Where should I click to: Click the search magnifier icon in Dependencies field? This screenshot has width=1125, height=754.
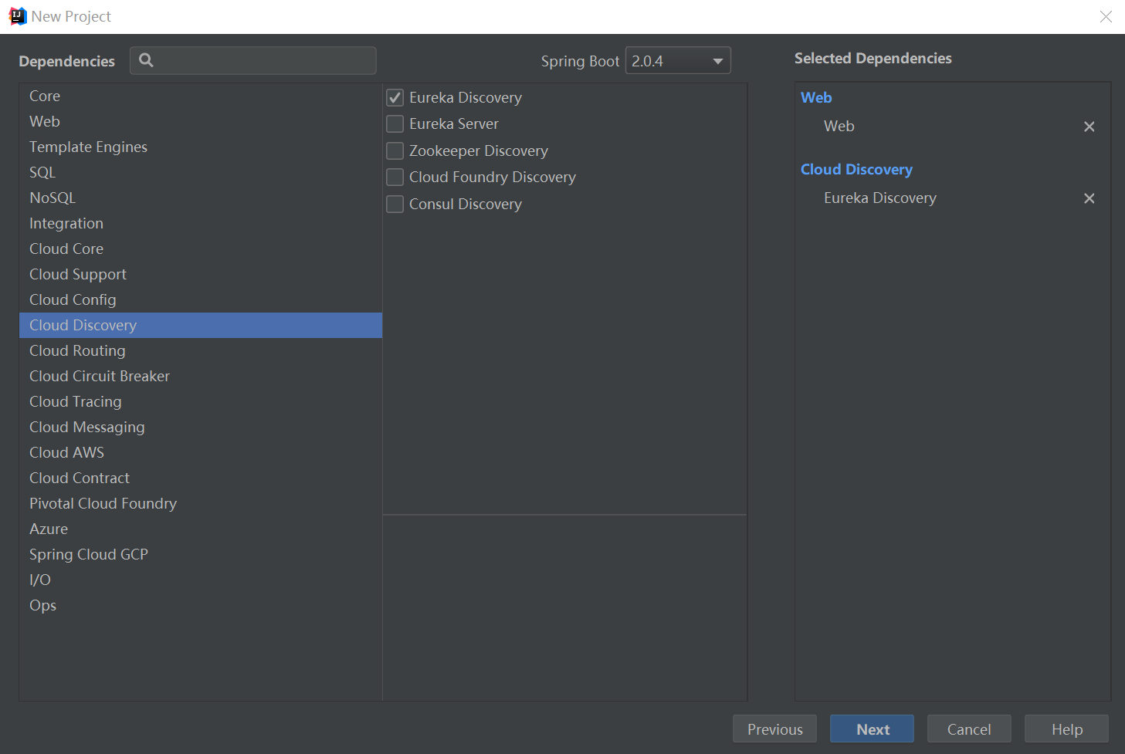(x=146, y=60)
